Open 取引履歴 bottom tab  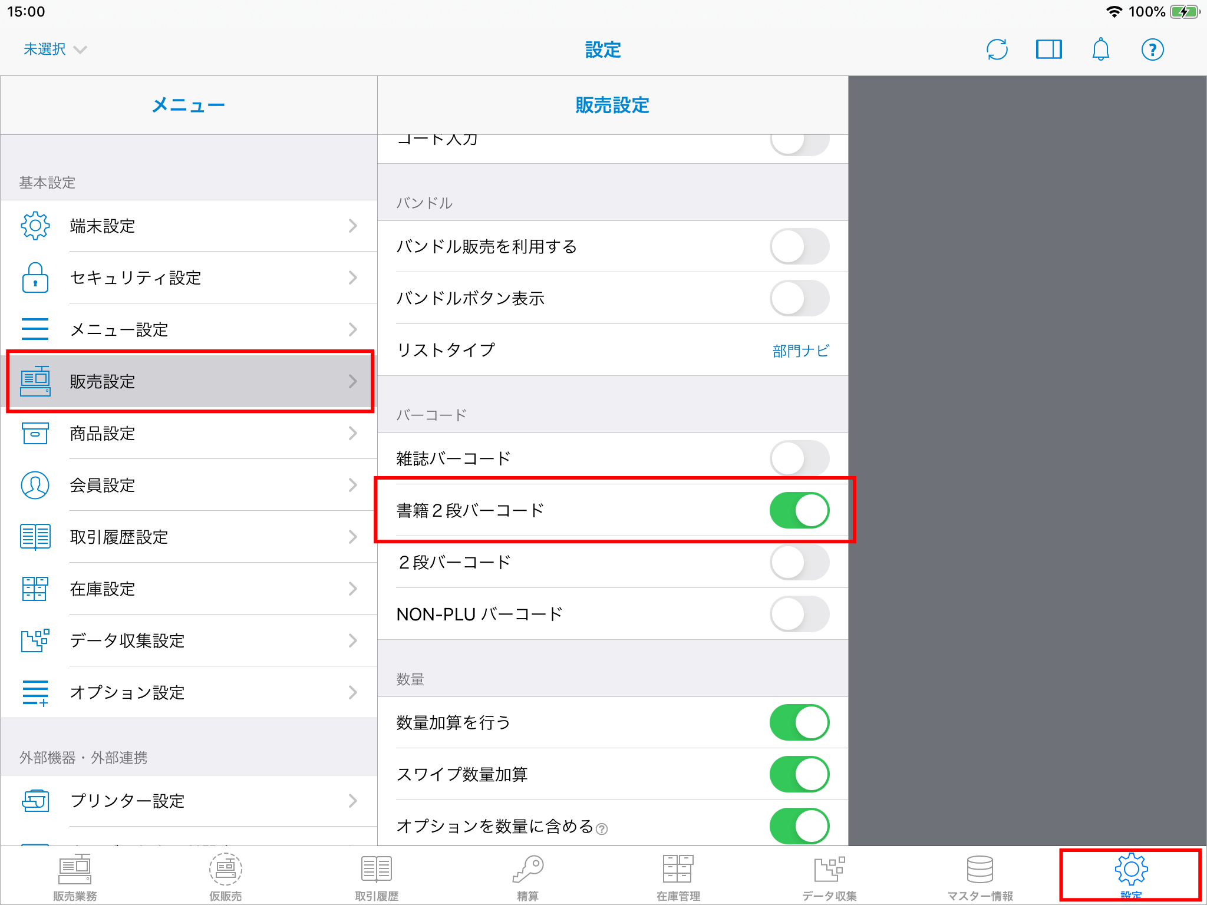(377, 877)
